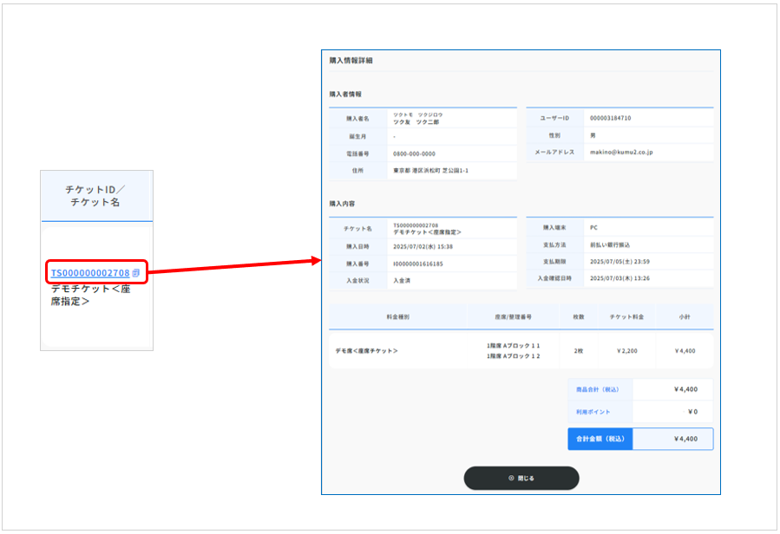The width and height of the screenshot is (780, 534).
Task: Click the 入金済 payment status value
Action: click(x=402, y=280)
